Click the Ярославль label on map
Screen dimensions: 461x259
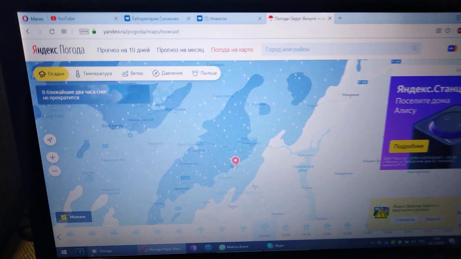click(x=112, y=126)
